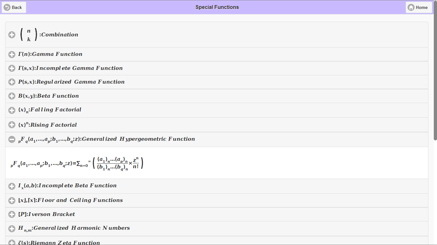437x245 pixels.
Task: Expand the Gamma Function entry
Action: click(12, 54)
